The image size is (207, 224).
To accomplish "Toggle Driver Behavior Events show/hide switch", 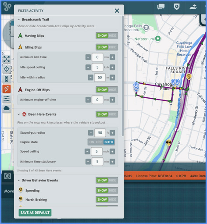I will pos(107,180).
